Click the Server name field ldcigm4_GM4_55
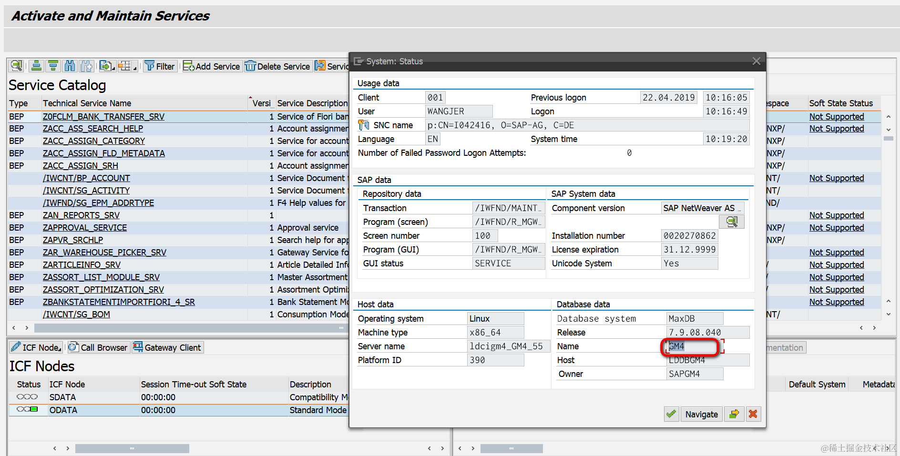Image resolution: width=900 pixels, height=456 pixels. point(509,346)
